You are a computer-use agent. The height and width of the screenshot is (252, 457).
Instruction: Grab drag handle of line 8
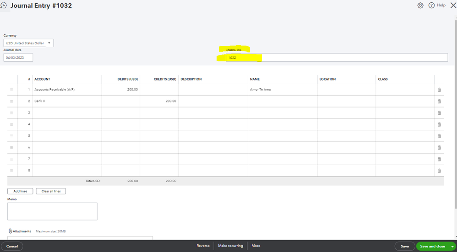click(x=12, y=171)
